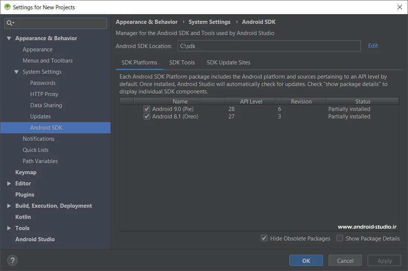The height and width of the screenshot is (271, 408).
Task: Click the Android SDK Location path field
Action: click(269, 46)
